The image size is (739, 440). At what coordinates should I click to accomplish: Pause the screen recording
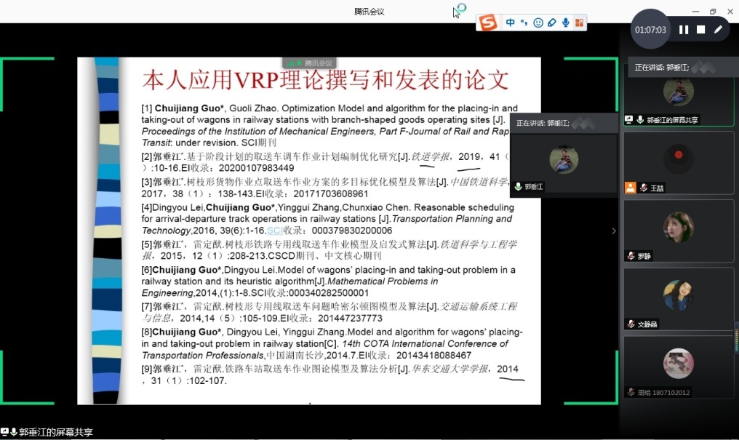[684, 30]
